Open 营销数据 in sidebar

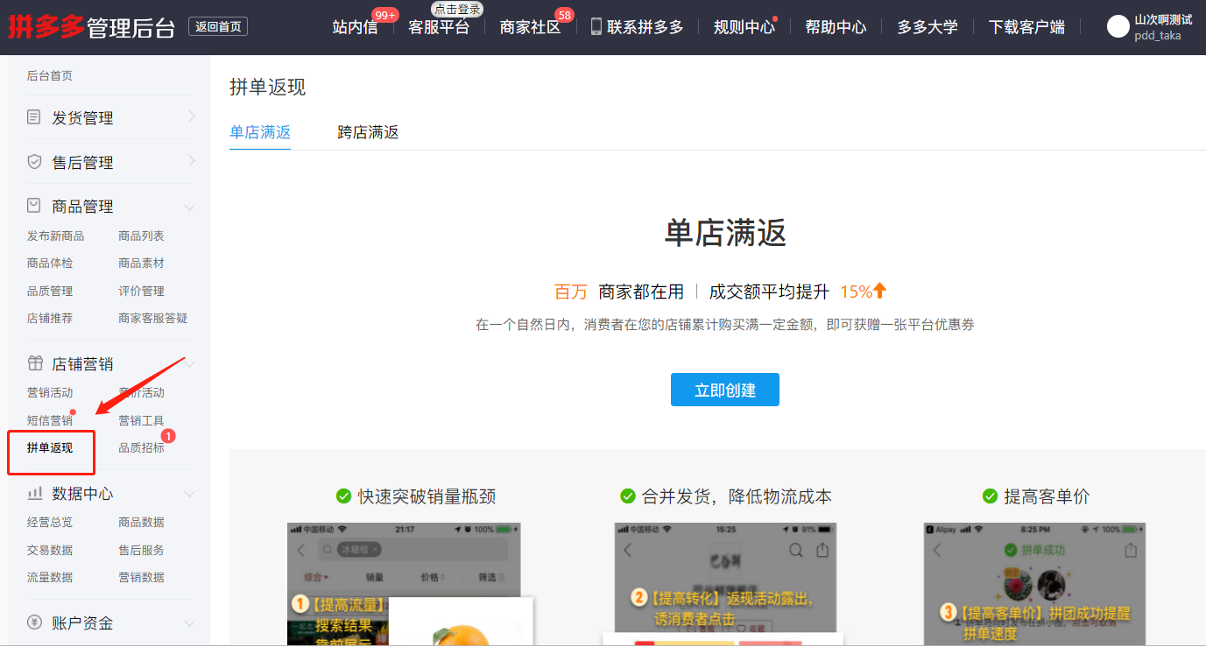click(141, 577)
